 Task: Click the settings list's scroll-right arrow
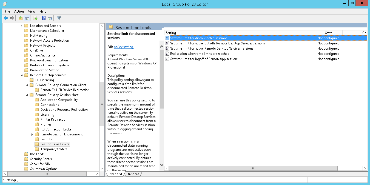point(365,168)
